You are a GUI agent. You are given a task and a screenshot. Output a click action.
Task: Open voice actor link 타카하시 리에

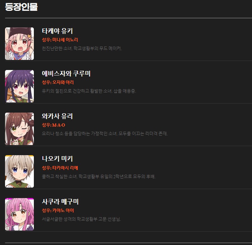65,168
